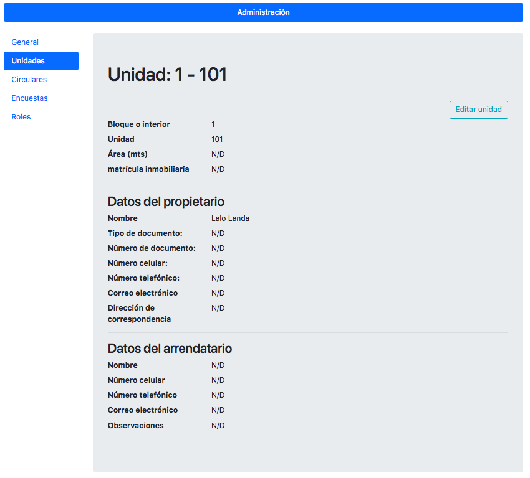The width and height of the screenshot is (530, 478).
Task: Open the General section in sidebar
Action: (x=25, y=42)
